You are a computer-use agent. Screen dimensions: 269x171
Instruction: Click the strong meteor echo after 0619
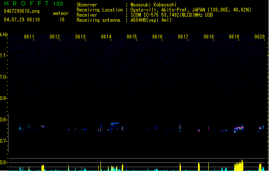tap(239, 129)
